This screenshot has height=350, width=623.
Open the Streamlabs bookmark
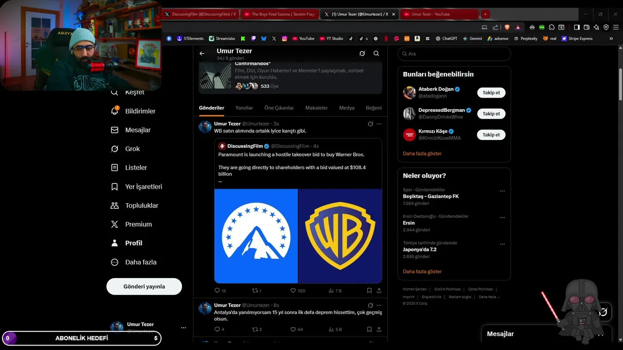click(x=222, y=38)
